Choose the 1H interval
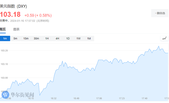The height and width of the screenshot is (103, 169). [47, 38]
